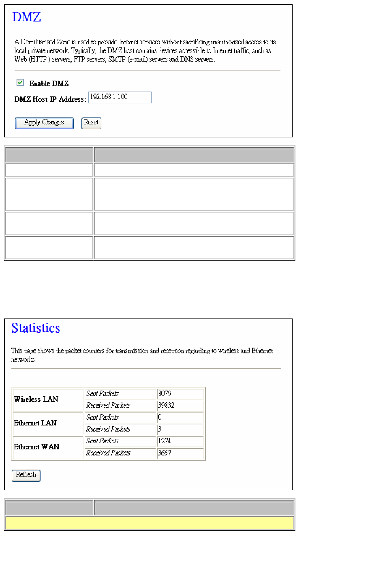Click Ethernet LAN sent packets value 0

(160, 417)
